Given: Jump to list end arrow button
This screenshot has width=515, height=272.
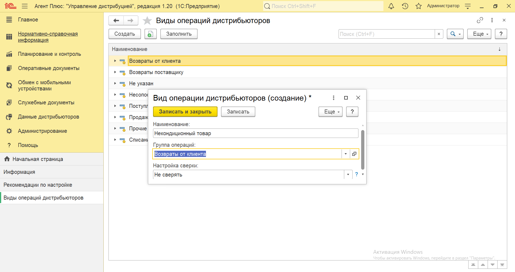Looking at the screenshot, I should [x=502, y=265].
